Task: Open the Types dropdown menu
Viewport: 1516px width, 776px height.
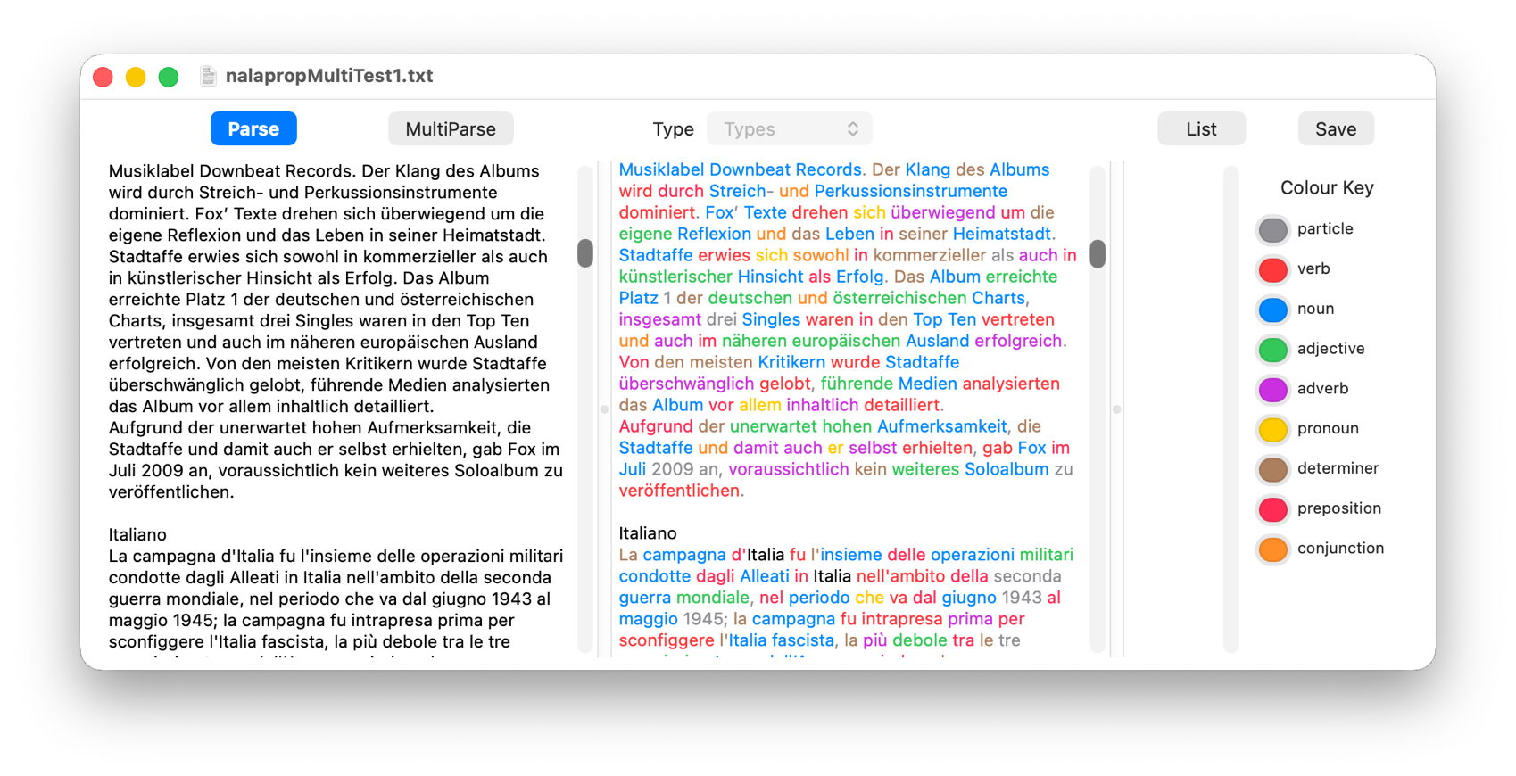Action: click(x=789, y=129)
